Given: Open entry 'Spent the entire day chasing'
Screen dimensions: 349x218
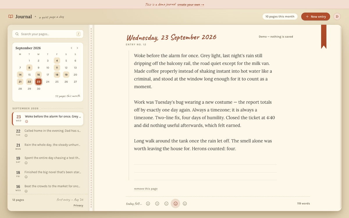Looking at the screenshot, I should pyautogui.click(x=48, y=160).
